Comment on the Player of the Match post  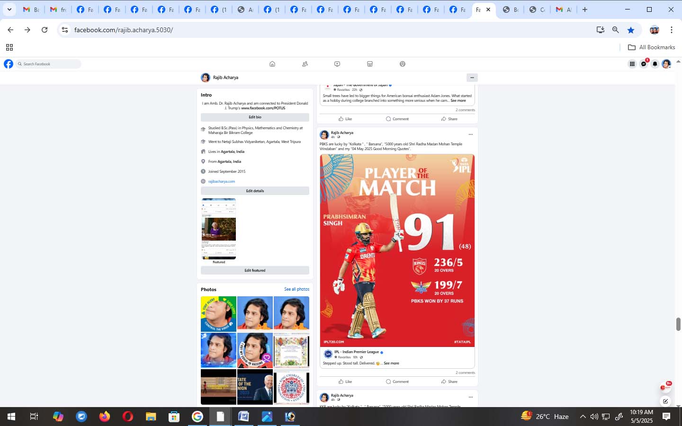(397, 382)
